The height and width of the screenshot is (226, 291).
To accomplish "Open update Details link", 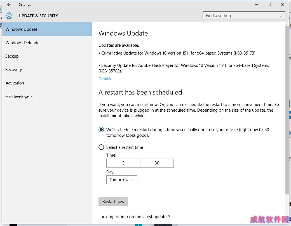I will point(105,79).
